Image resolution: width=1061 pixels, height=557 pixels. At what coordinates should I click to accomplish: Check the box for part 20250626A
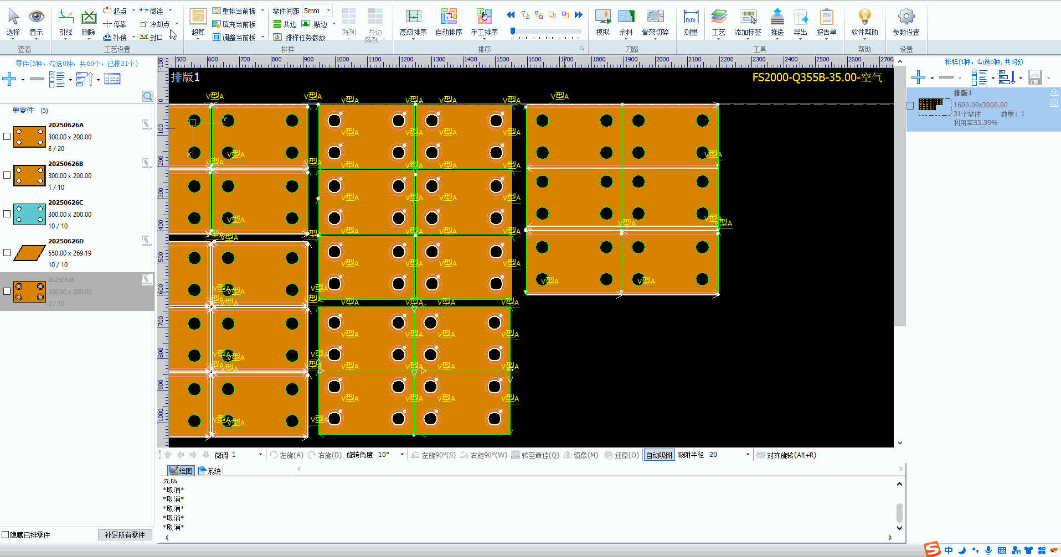[7, 137]
